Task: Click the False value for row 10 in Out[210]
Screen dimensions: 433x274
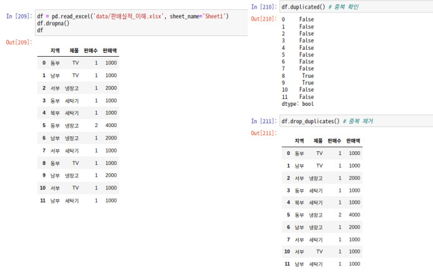Action: (x=306, y=90)
